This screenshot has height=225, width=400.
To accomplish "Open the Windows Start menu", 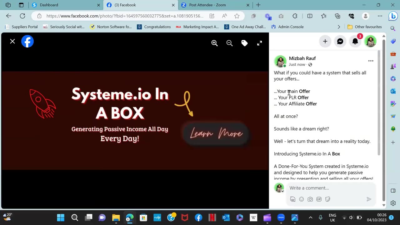I will pos(61,217).
